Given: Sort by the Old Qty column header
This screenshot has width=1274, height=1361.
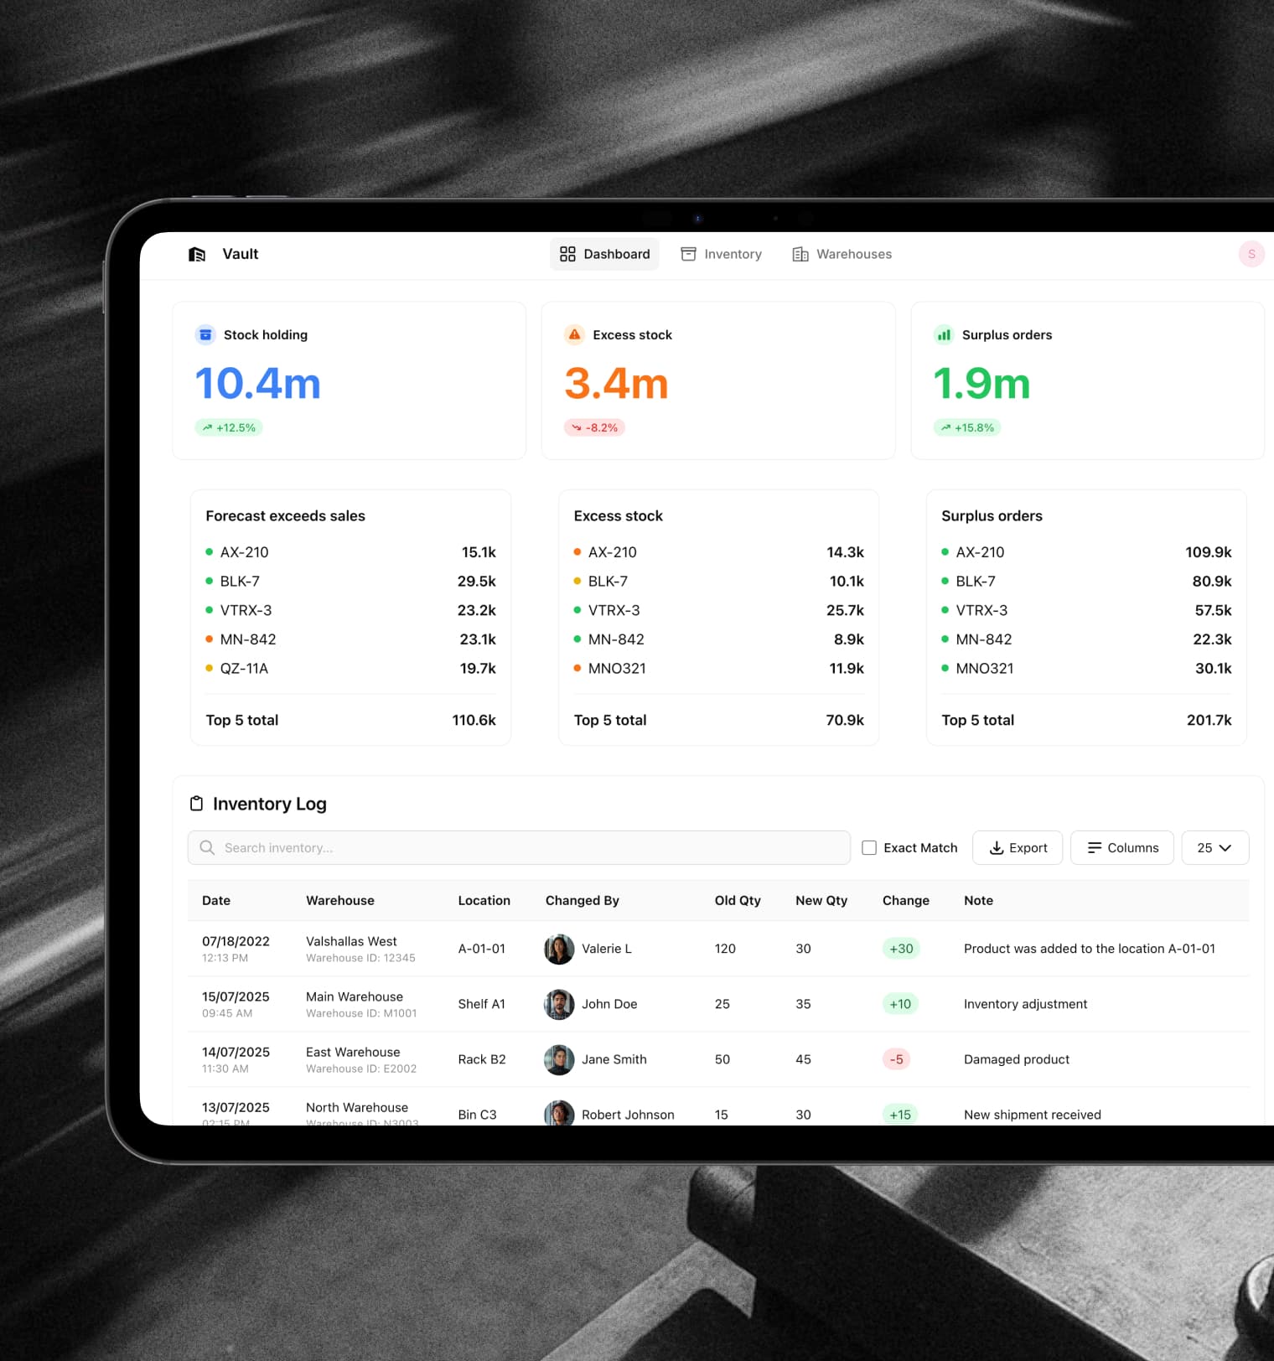Looking at the screenshot, I should point(737,900).
